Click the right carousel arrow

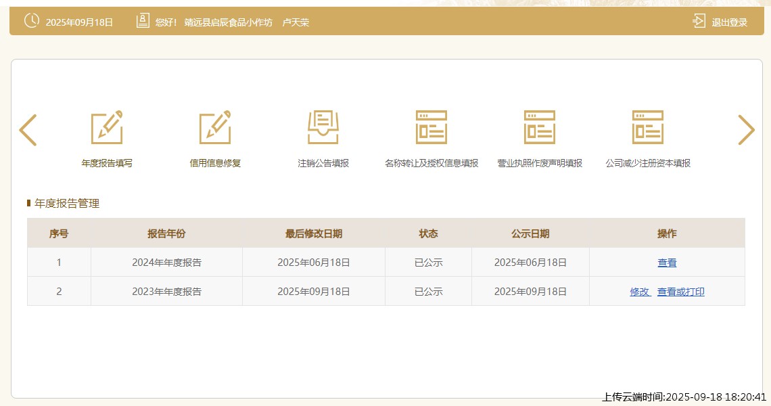pyautogui.click(x=746, y=130)
